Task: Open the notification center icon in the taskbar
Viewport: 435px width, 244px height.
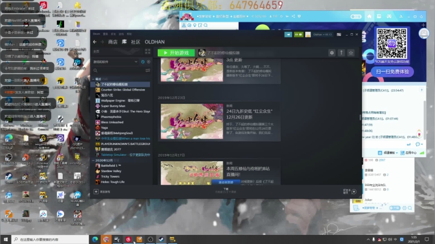Action: click(x=427, y=239)
